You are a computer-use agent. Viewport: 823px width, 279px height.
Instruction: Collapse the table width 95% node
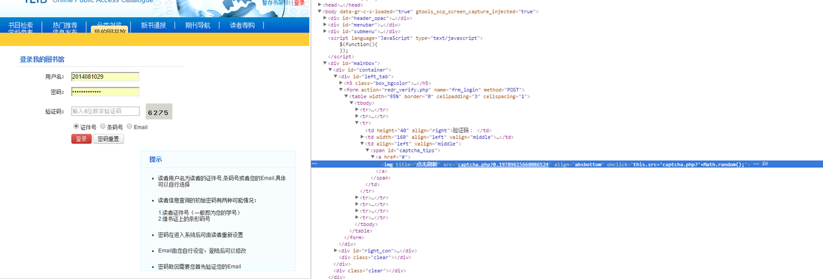(346, 96)
